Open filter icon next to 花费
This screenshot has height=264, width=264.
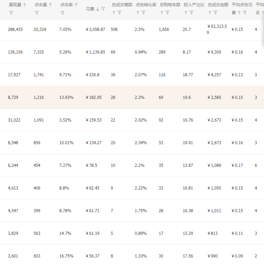(103, 9)
